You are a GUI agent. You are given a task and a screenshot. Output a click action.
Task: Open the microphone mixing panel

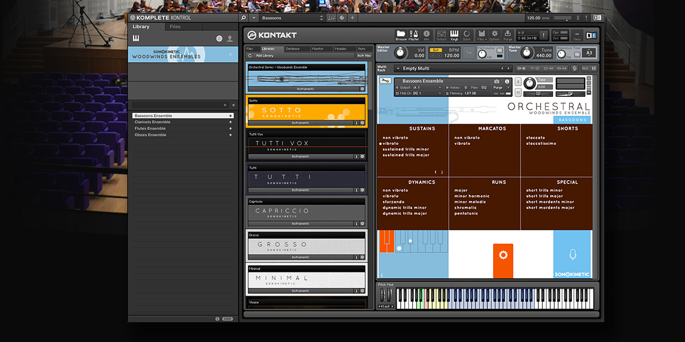pos(573,254)
